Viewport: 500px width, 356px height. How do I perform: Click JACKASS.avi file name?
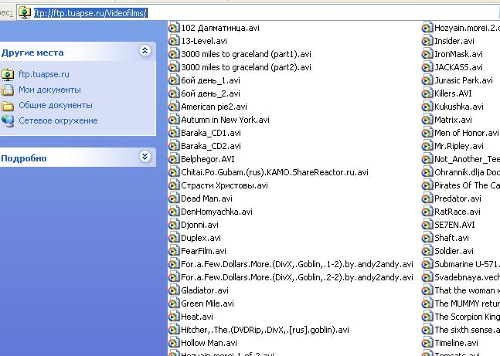point(458,67)
